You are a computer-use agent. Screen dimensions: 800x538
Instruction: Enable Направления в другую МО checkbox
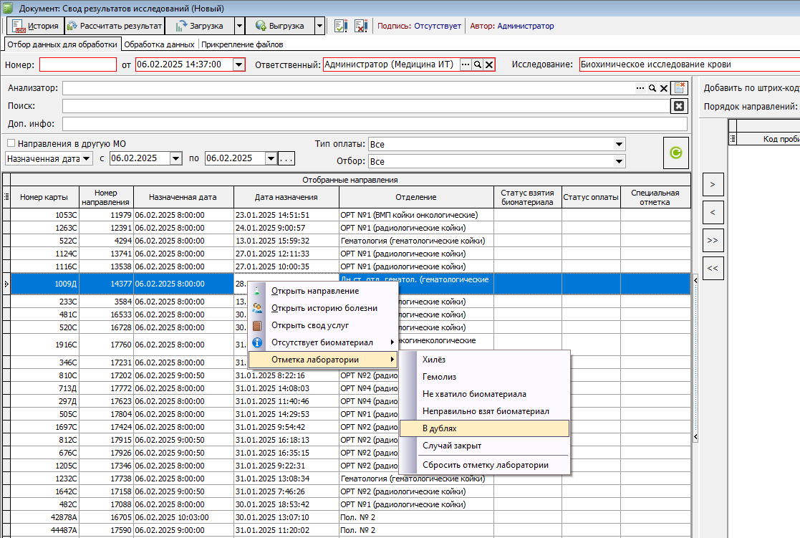pos(11,143)
